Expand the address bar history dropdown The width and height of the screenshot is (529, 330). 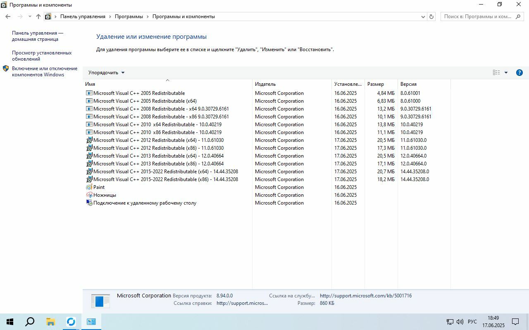click(x=423, y=16)
